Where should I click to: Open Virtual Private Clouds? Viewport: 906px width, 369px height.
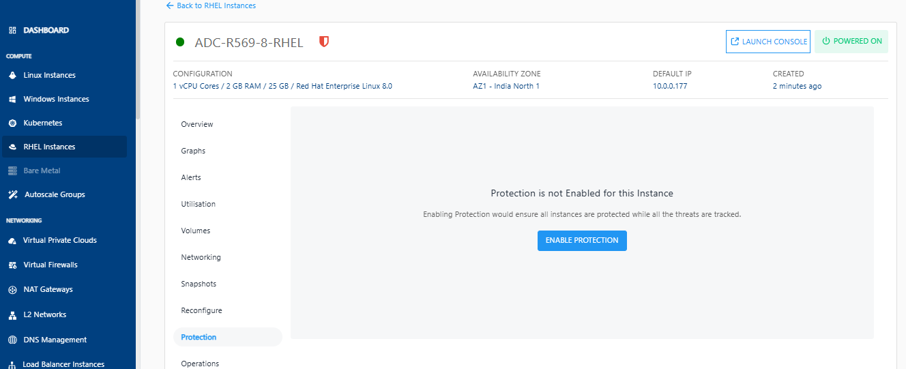point(60,241)
